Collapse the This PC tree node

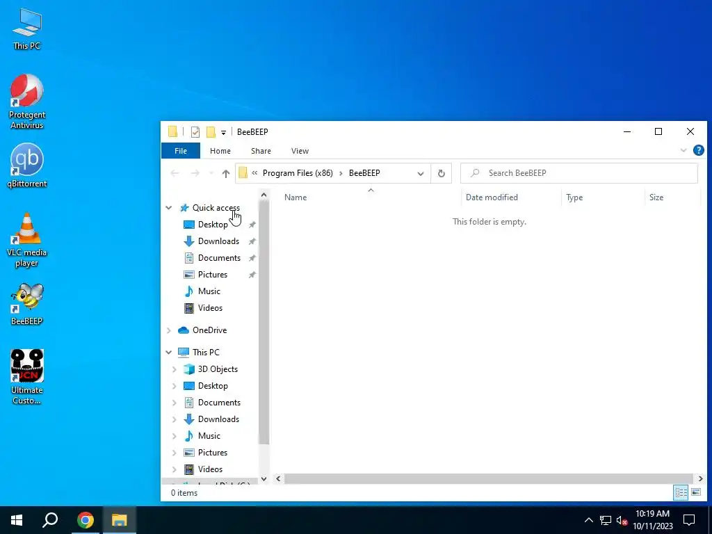[169, 353]
